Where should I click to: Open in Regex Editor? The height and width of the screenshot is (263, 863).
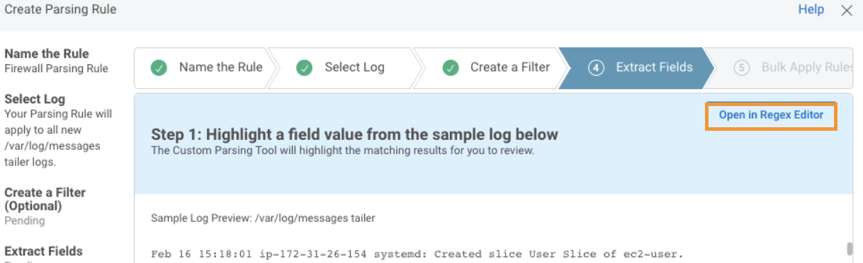pos(771,115)
